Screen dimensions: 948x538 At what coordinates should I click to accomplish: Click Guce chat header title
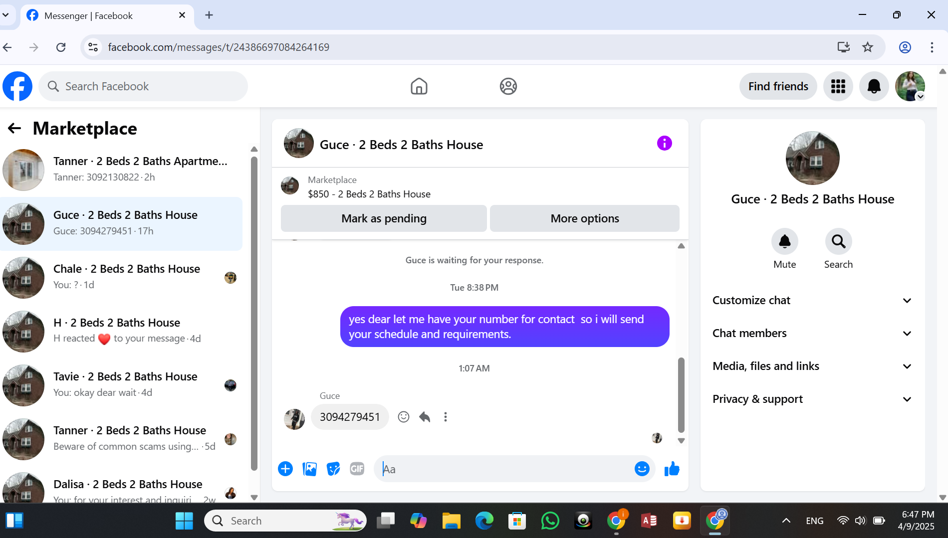401,145
